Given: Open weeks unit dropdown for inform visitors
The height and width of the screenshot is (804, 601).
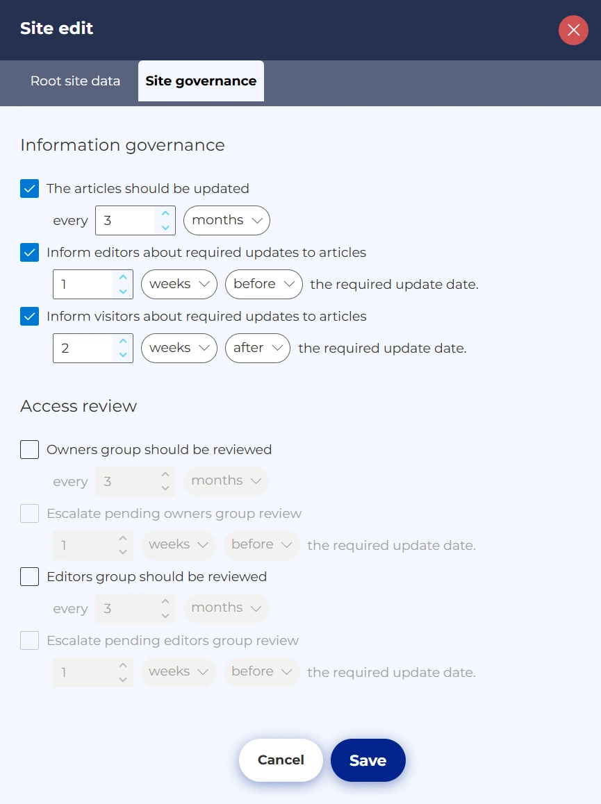Looking at the screenshot, I should pos(179,349).
